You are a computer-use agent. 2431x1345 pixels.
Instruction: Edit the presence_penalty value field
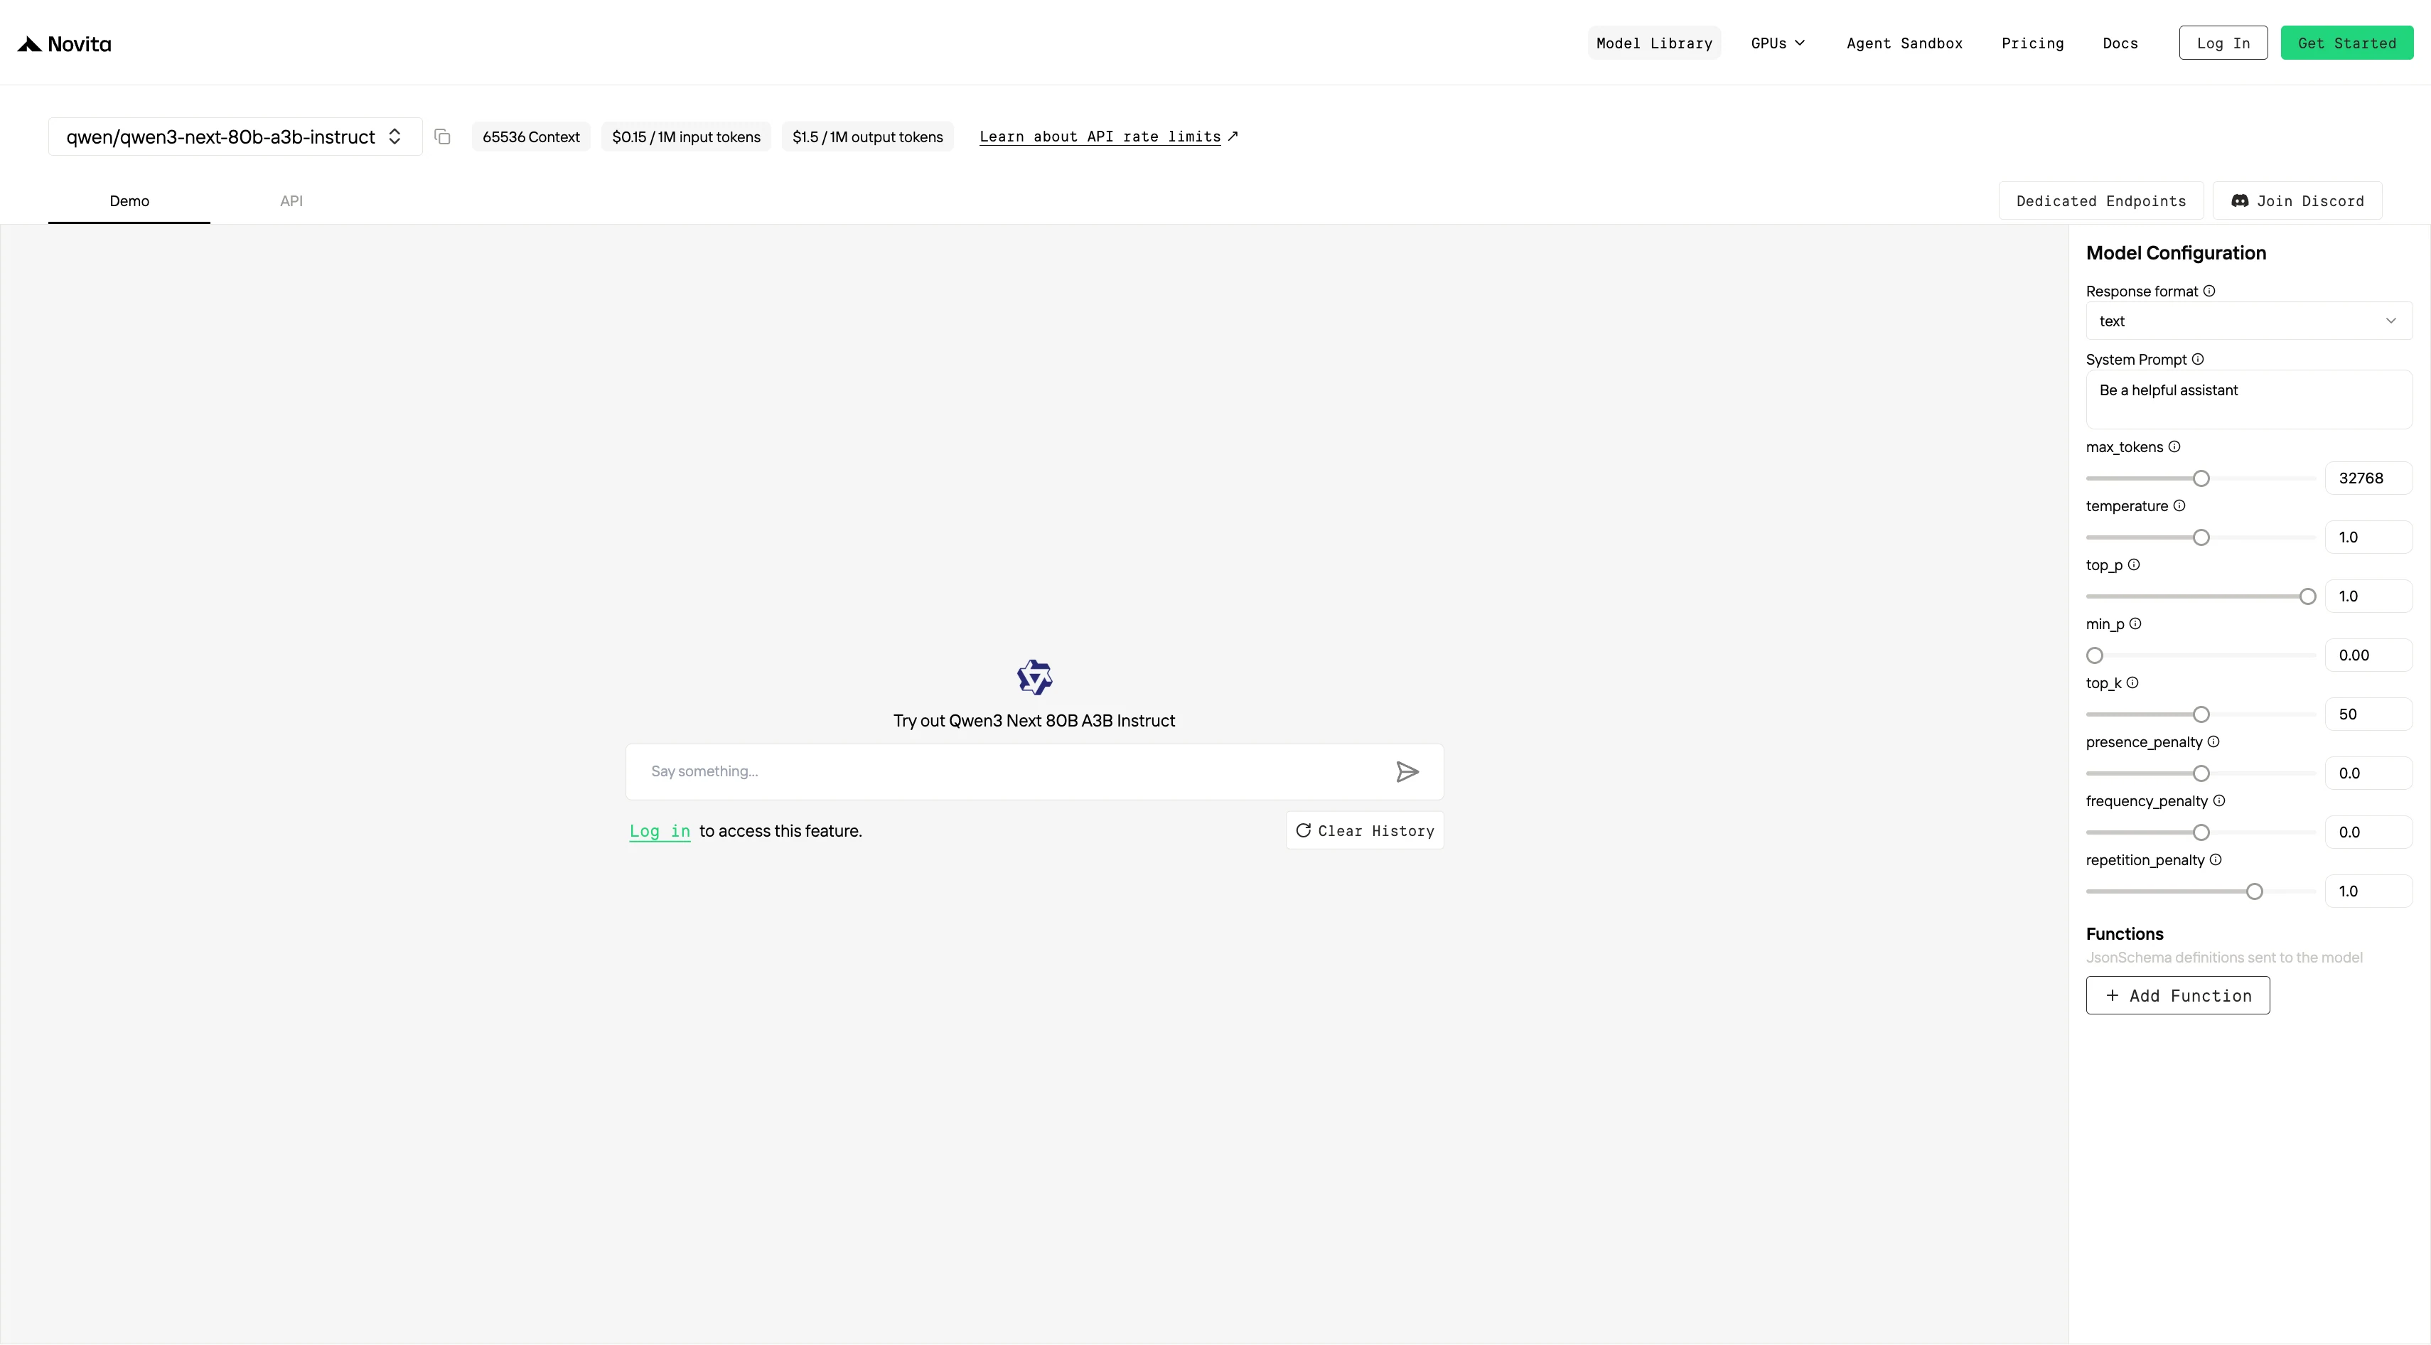pos(2368,773)
